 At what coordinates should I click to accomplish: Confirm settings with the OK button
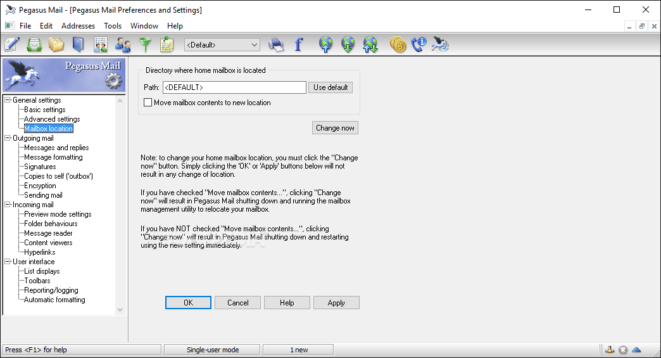coord(188,303)
